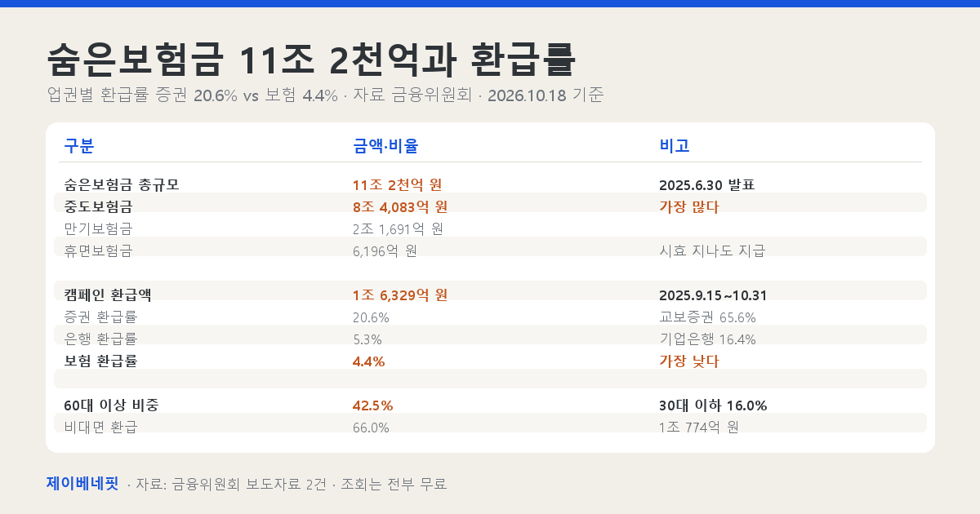Click the note 1조 774억 원
The width and height of the screenshot is (980, 514).
point(698,427)
